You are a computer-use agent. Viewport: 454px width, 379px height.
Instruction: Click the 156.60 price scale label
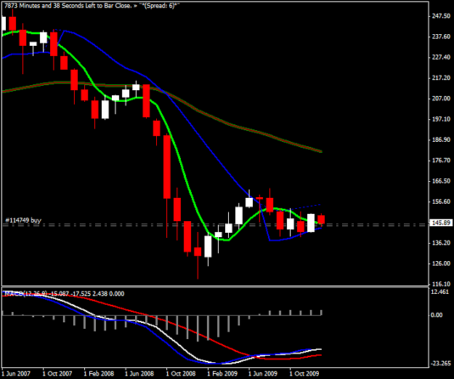coord(441,202)
